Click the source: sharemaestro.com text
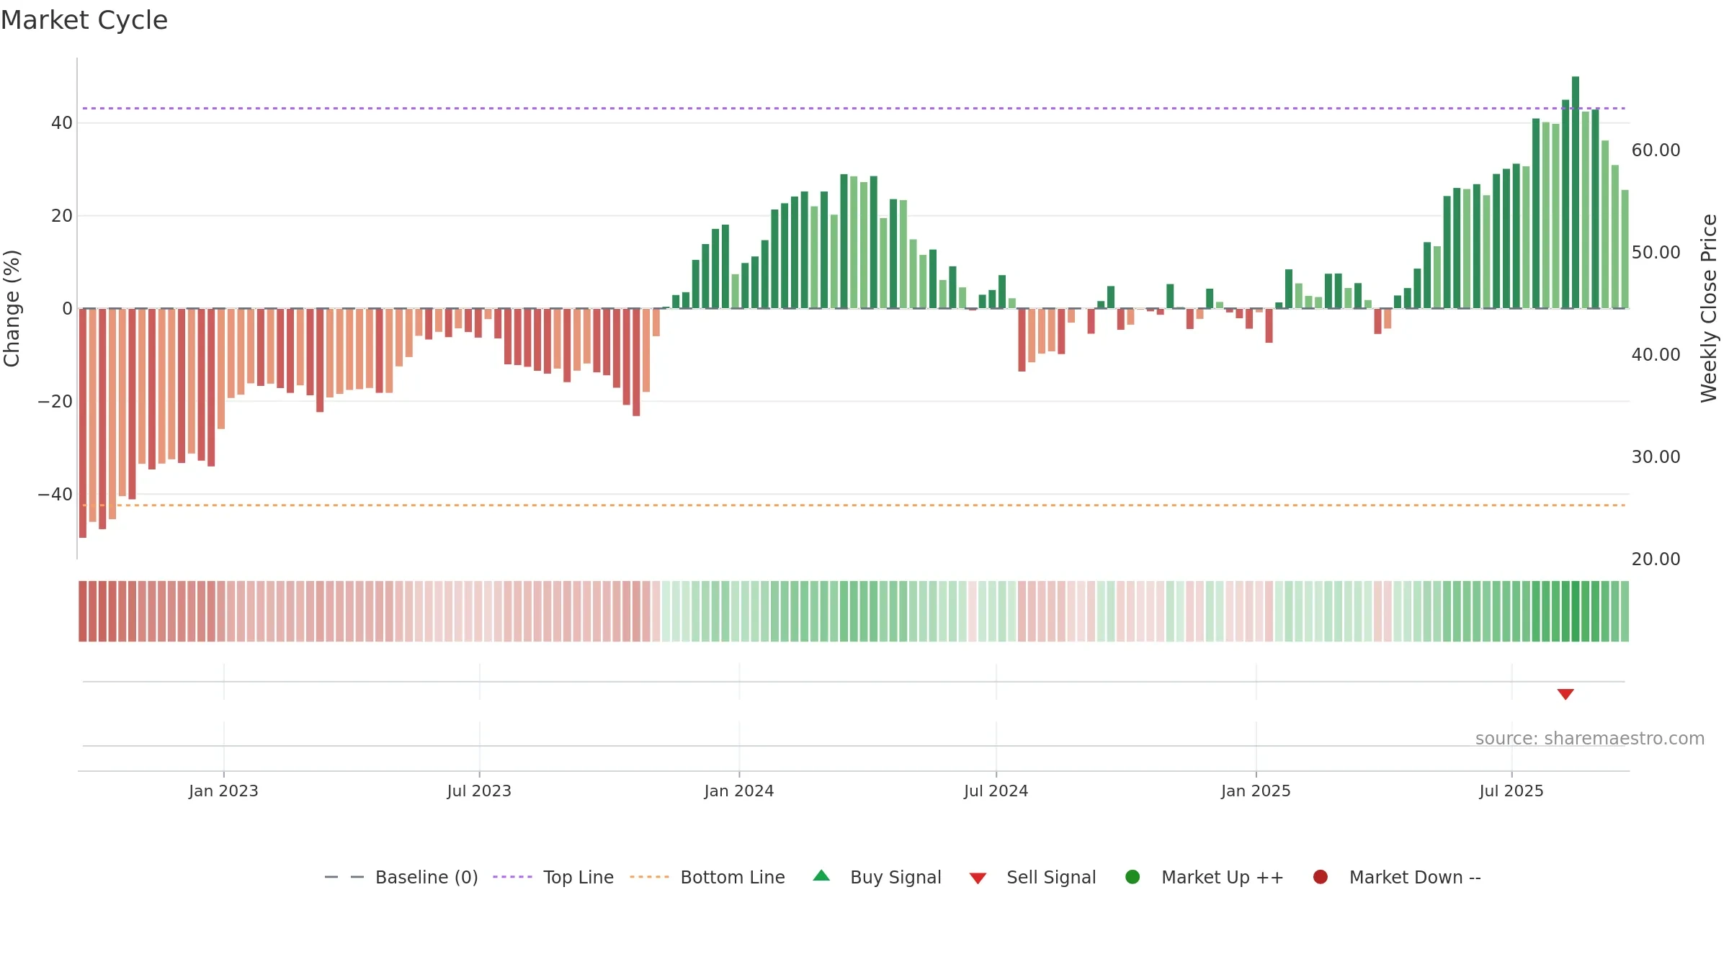The image size is (1729, 972). (x=1590, y=739)
